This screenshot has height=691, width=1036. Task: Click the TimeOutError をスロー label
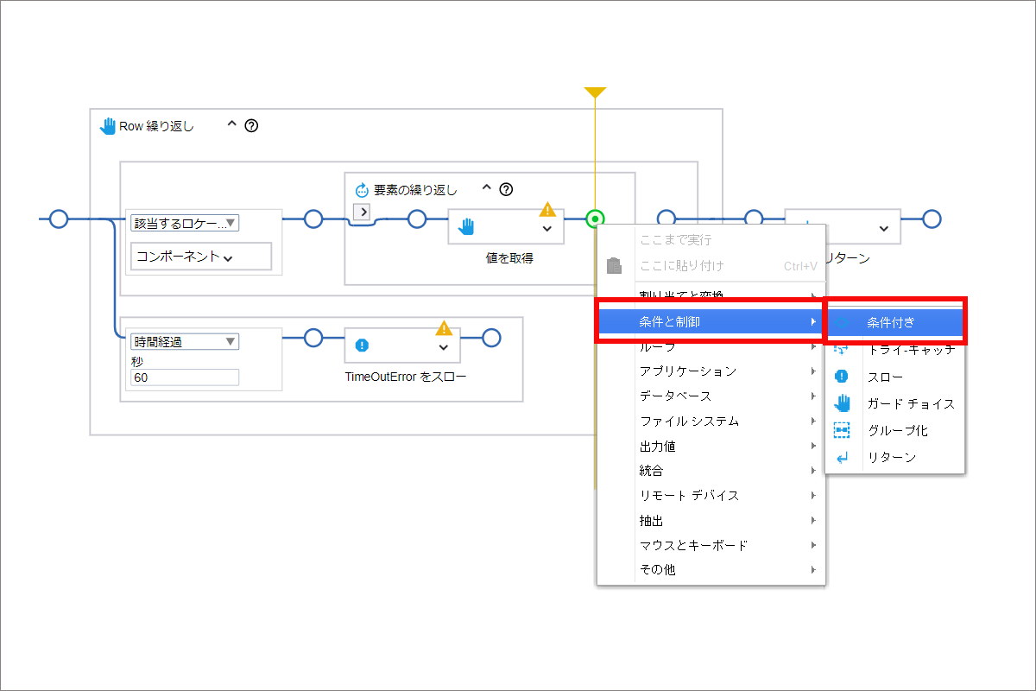[x=406, y=376]
